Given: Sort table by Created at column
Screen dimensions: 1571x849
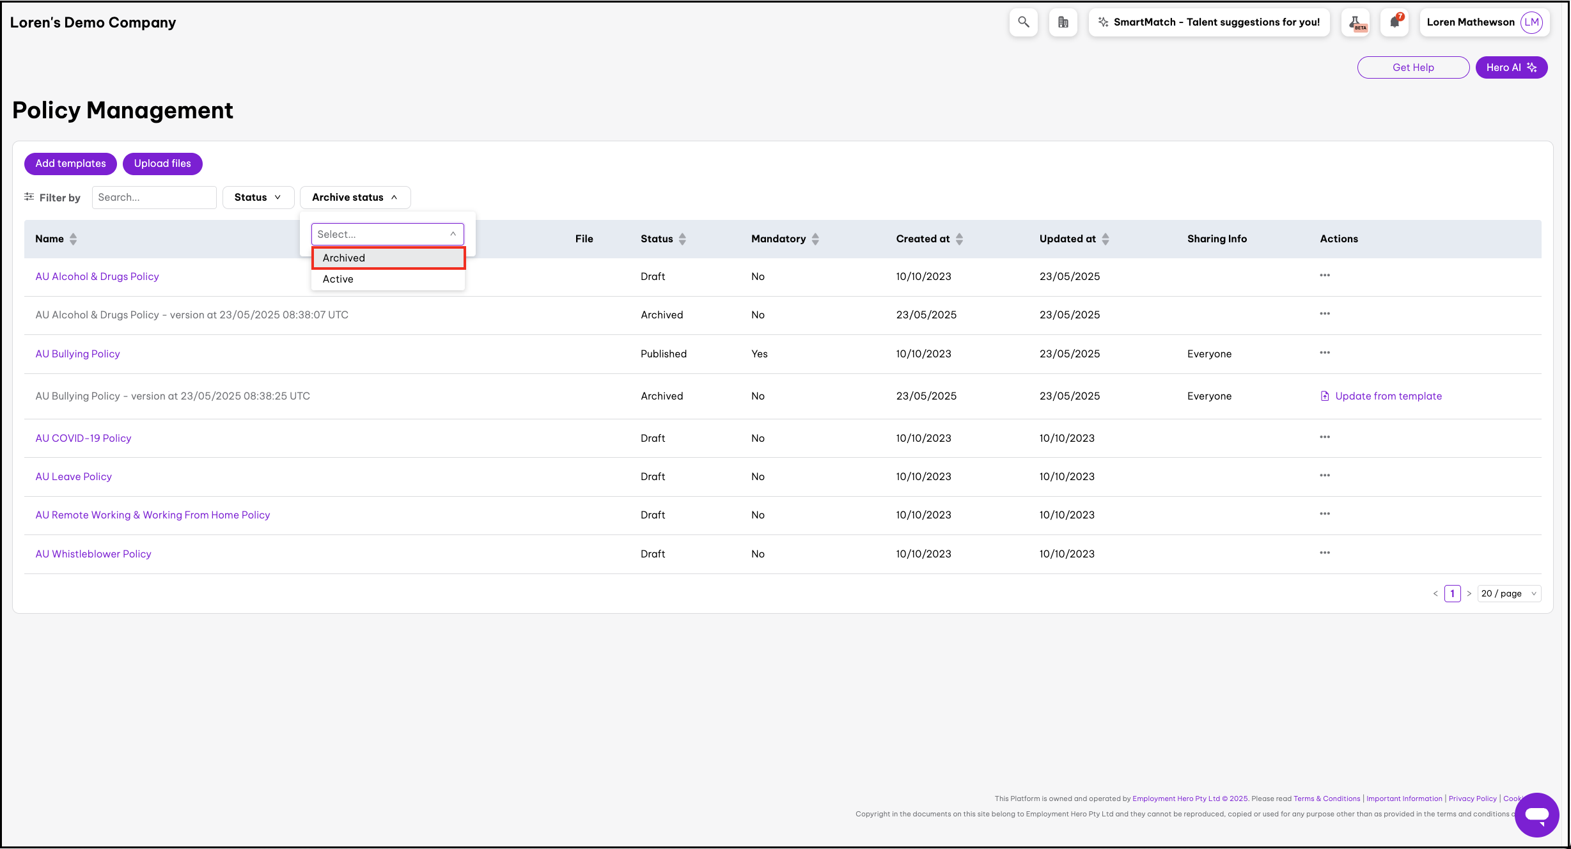Looking at the screenshot, I should pyautogui.click(x=959, y=239).
